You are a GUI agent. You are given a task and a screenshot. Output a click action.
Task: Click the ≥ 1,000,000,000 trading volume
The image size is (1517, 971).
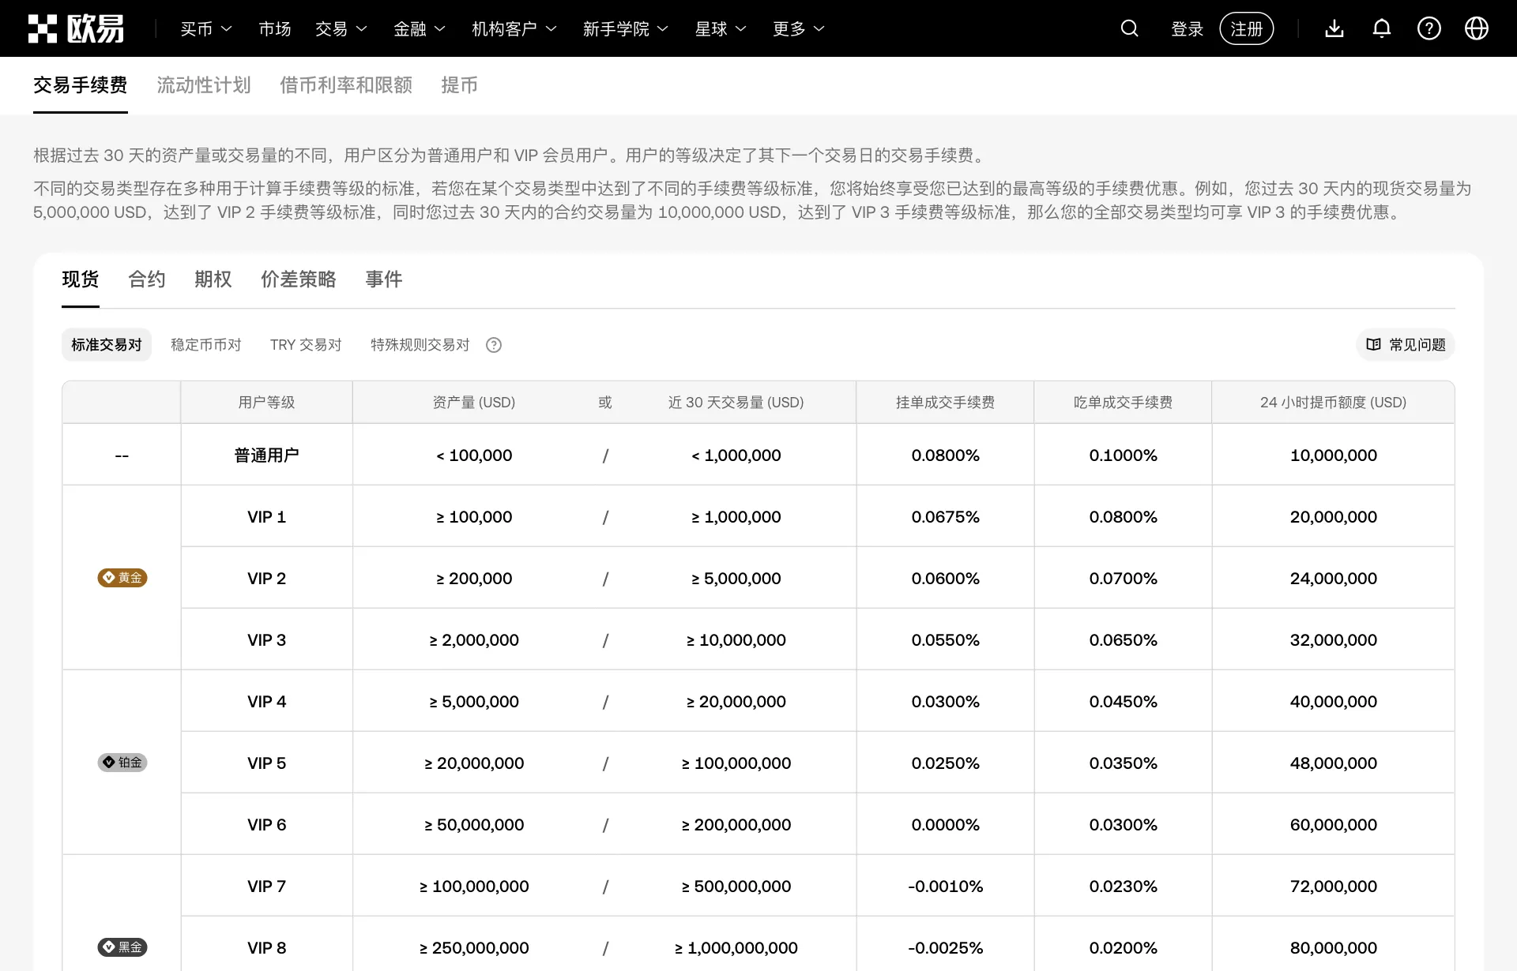736,948
